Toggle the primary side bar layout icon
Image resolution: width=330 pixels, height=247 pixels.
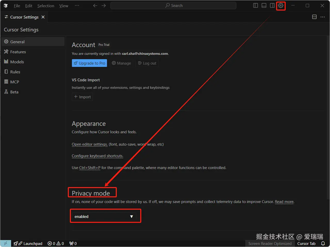tap(255, 6)
